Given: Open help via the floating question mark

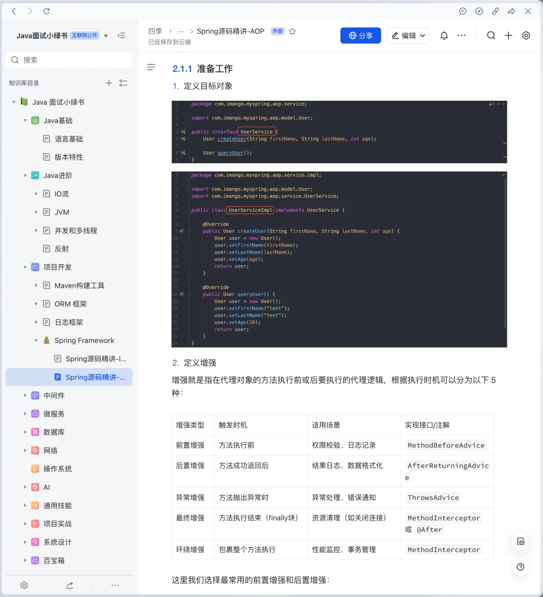Looking at the screenshot, I should (x=520, y=567).
